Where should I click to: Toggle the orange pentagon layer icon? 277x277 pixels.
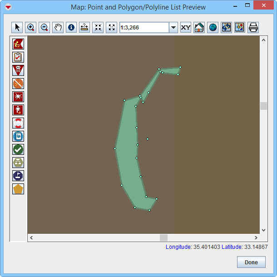point(18,189)
